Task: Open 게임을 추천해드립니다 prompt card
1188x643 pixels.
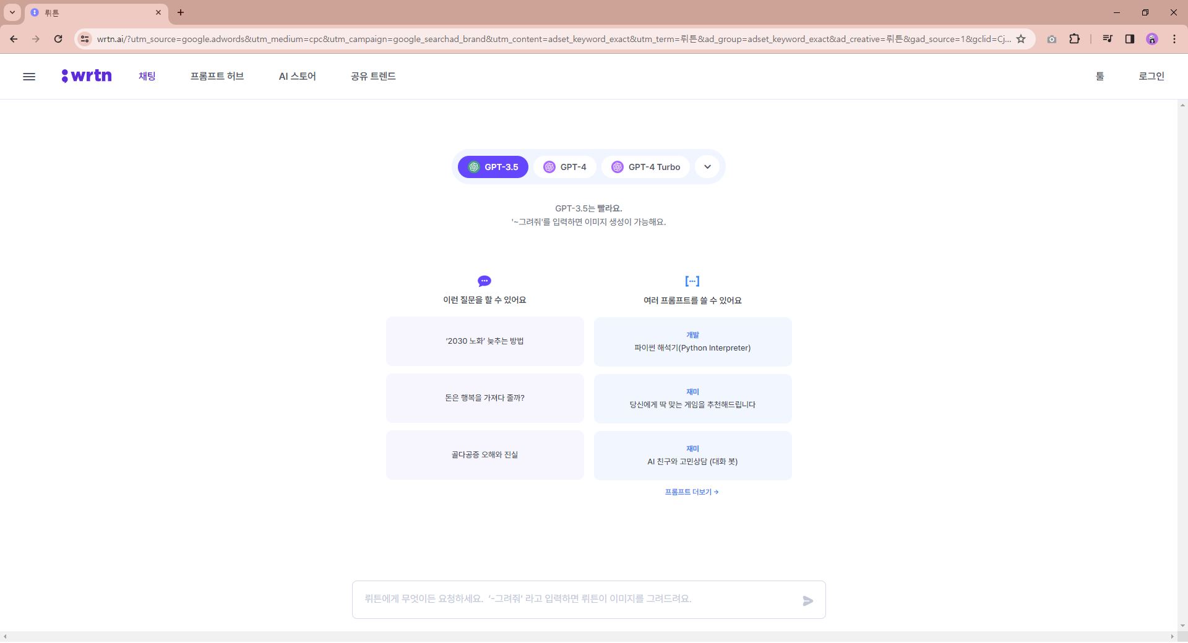Action: [693, 399]
